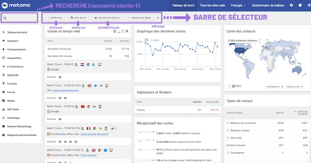Click the visit count badge showing 3
The height and width of the screenshot is (163, 311).
(x=114, y=128)
